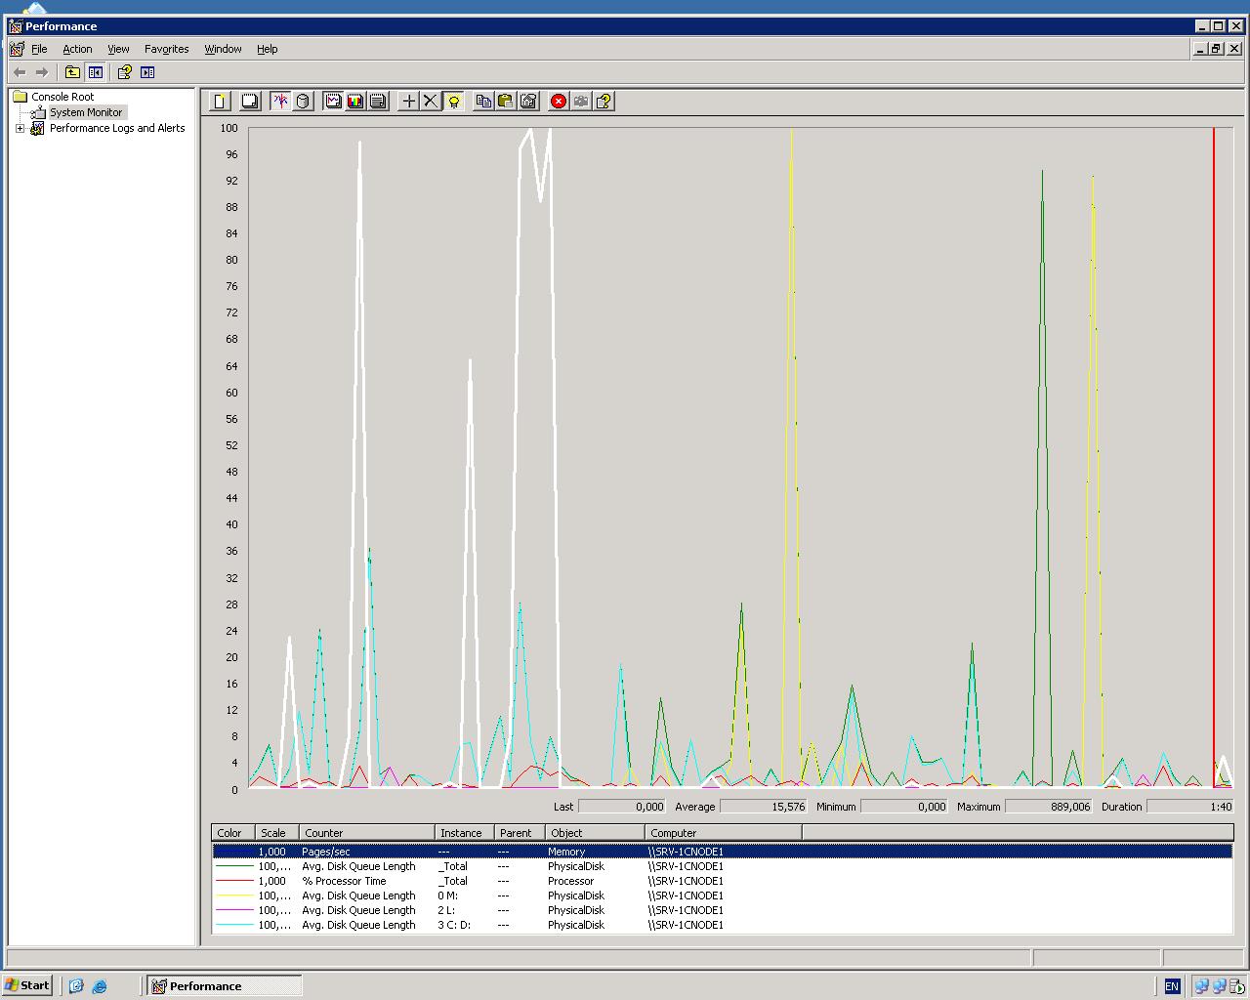Toggle the Highlight lightbulb button
The height and width of the screenshot is (1000, 1250).
pyautogui.click(x=453, y=101)
